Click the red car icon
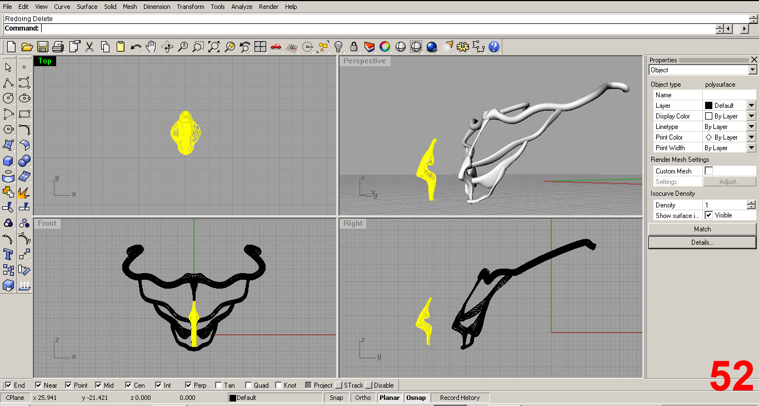The image size is (759, 406). [276, 47]
